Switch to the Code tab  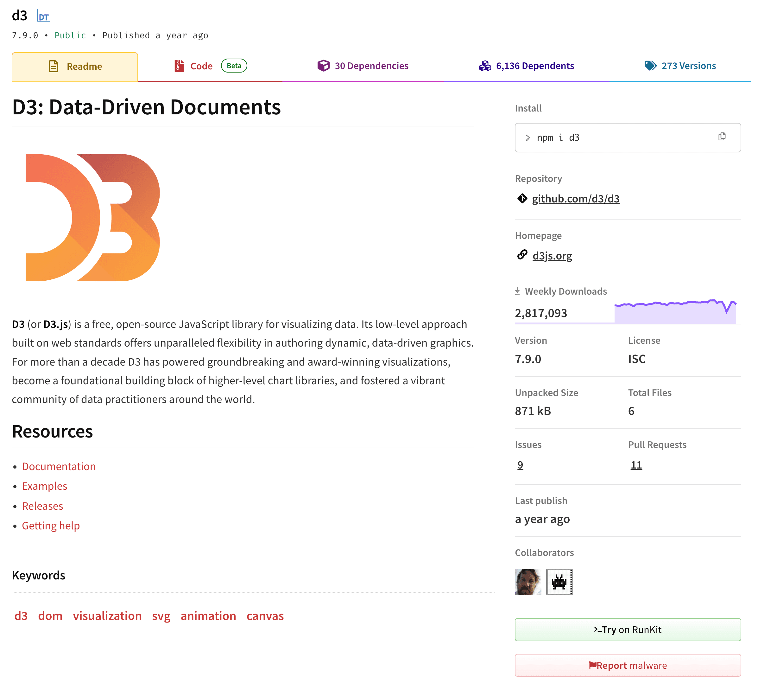210,66
